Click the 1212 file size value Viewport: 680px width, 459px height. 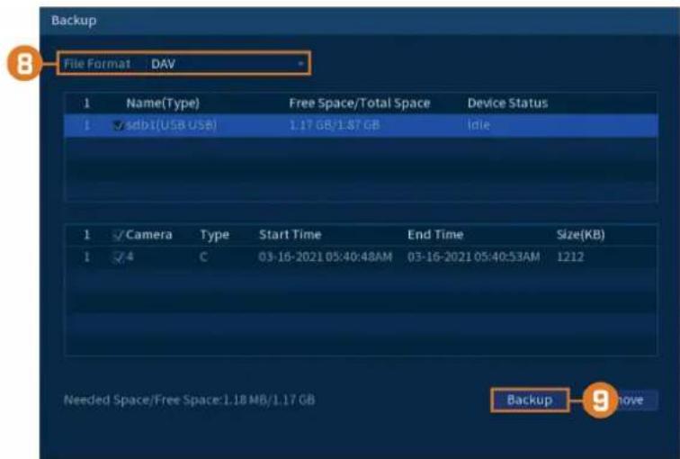570,256
